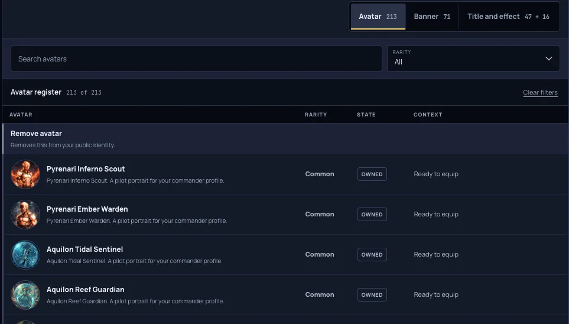Click Common rarity for Aquilon Reef Guardian
This screenshot has height=324, width=569.
click(319, 294)
